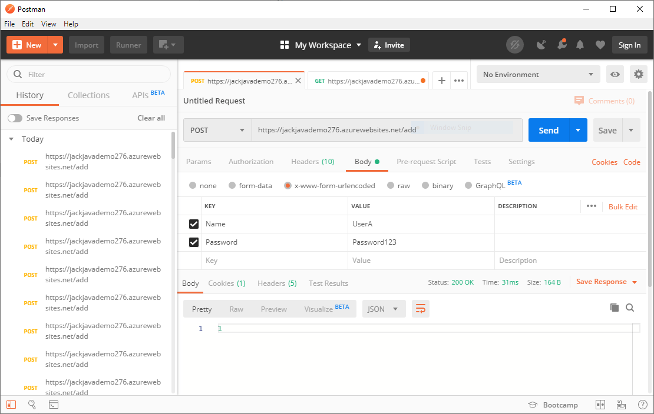The height and width of the screenshot is (414, 654).
Task: Open Bootcamp graduation cap in status bar
Action: click(533, 405)
